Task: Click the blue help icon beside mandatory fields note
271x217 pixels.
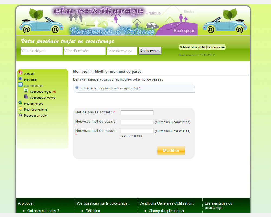Action: coord(77,87)
